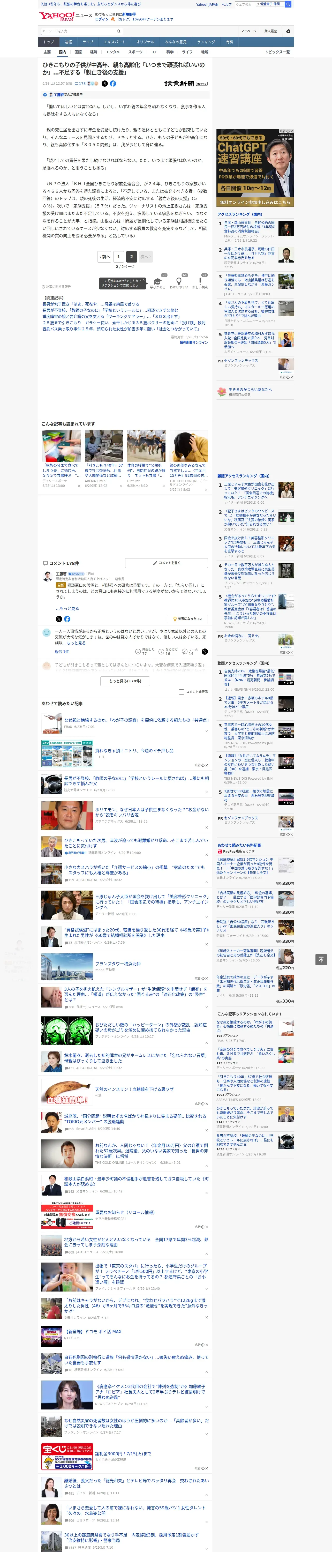Viewport: 332px width, 1552px height.
Task: Click the scroll-to-top arrow button
Action: [321, 959]
